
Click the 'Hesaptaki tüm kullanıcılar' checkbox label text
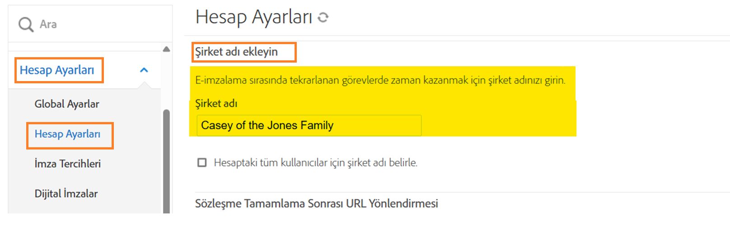pos(315,163)
